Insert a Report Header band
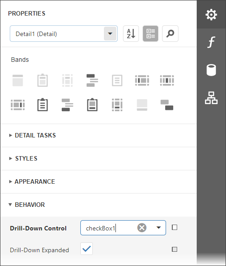The height and width of the screenshot is (266, 226). click(43, 81)
